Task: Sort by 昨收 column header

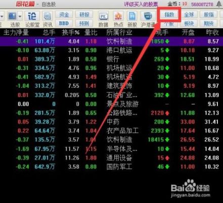Action: tap(212, 32)
